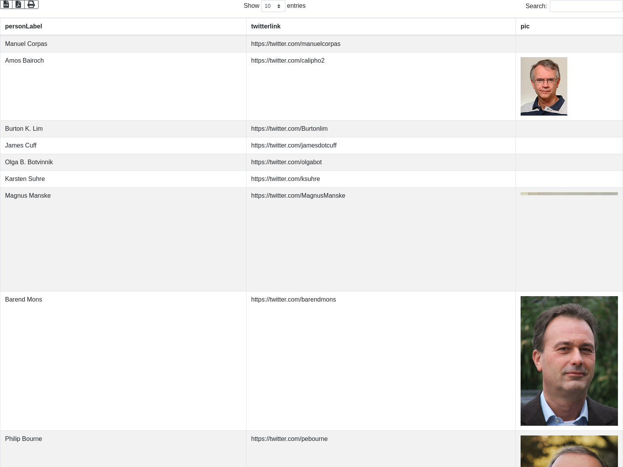Screen dimensions: 623x467
Task: Click Amos Bairoch's portrait photo
Action: 544,86
